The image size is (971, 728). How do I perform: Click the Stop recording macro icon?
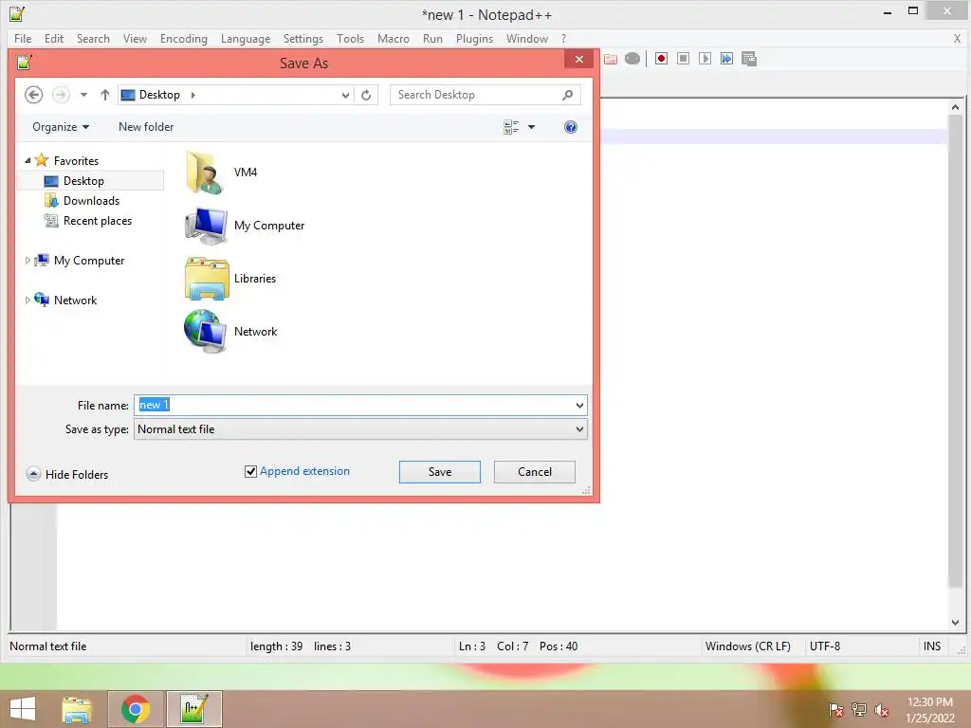pos(683,59)
